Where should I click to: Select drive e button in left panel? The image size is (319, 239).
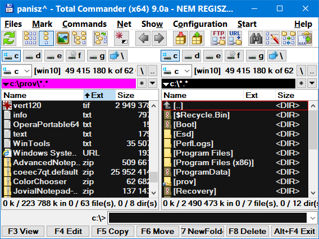coord(54,56)
